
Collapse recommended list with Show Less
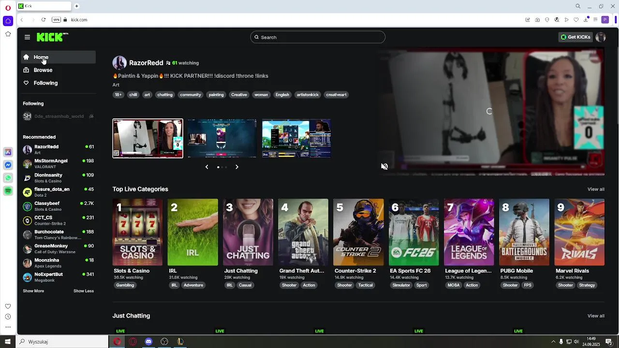(x=84, y=291)
